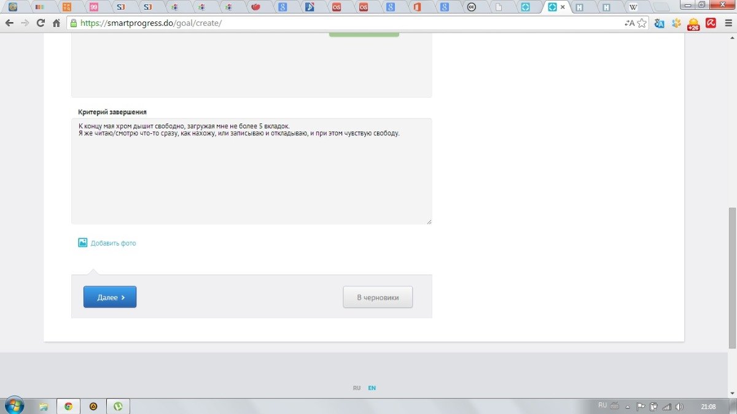This screenshot has width=737, height=414.
Task: Open the Wikipedia tab
Action: 633,7
